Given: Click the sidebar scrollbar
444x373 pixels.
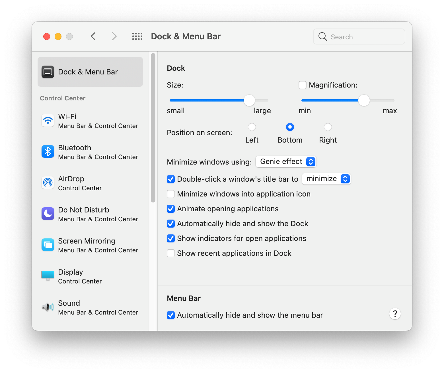Looking at the screenshot, I should pyautogui.click(x=153, y=128).
